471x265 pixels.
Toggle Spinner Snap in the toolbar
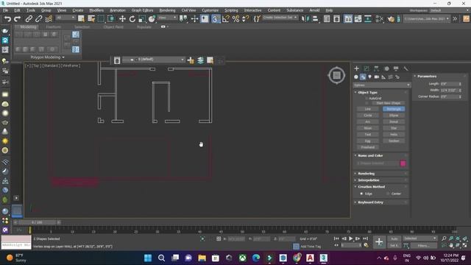tap(245, 19)
